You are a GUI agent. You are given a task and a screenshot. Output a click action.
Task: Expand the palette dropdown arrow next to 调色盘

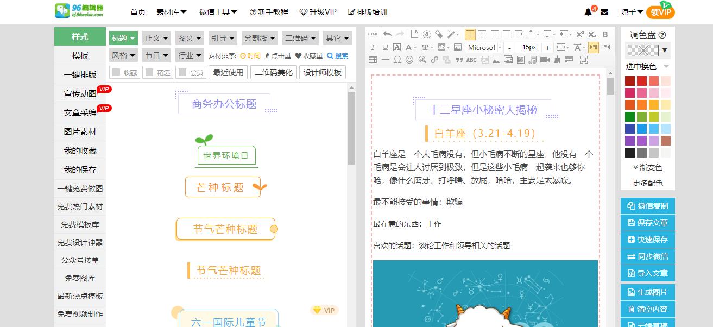(665, 50)
